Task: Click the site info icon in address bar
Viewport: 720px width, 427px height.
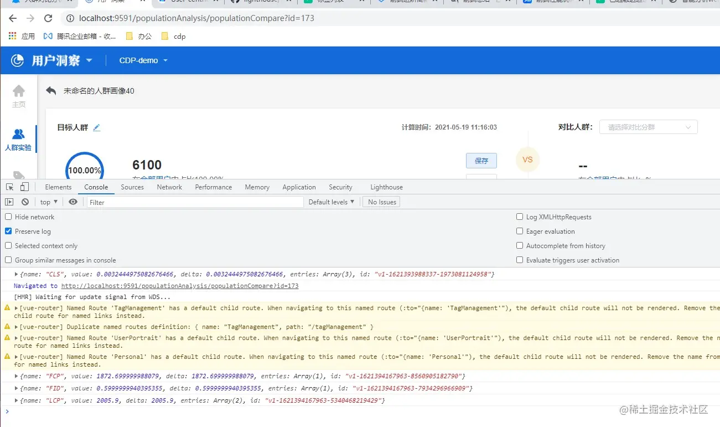Action: coord(70,18)
